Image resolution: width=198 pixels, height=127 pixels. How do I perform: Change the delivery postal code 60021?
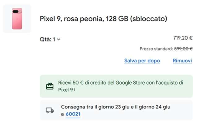(x=73, y=114)
